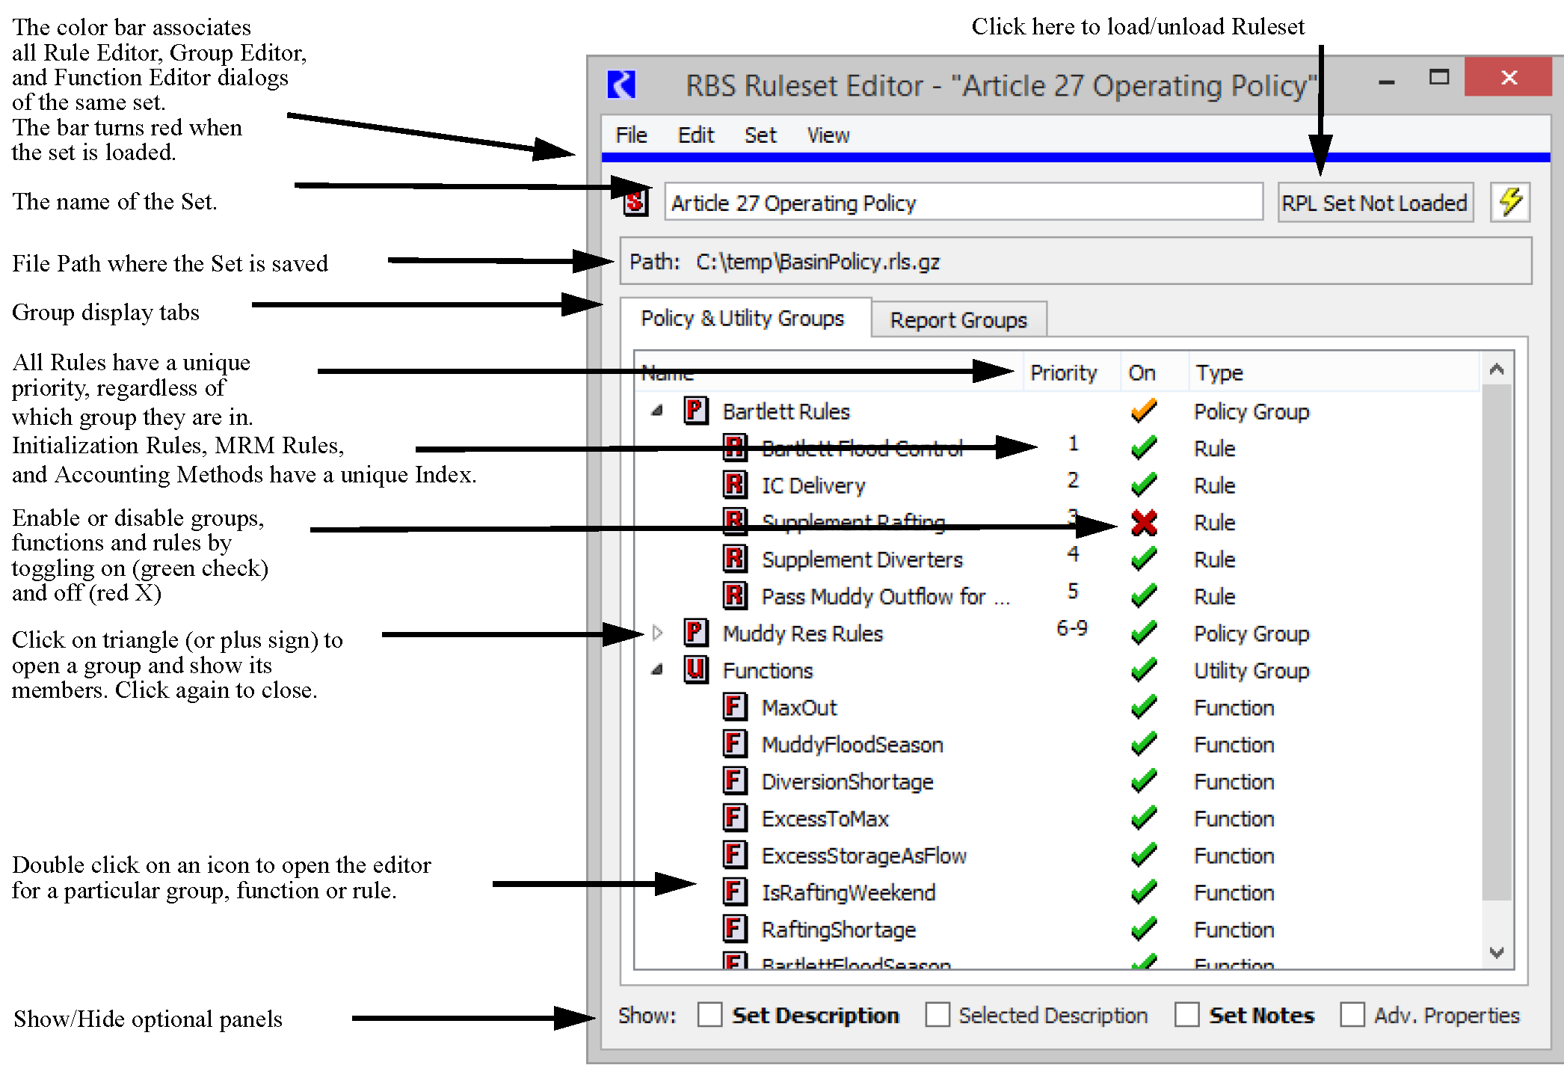Viewport: 1564px width, 1074px height.
Task: Open the IsRaftingWeekend function icon
Action: pos(735,892)
